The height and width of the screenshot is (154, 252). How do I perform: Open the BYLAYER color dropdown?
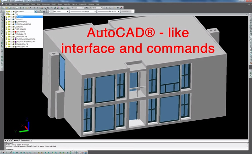point(68,12)
